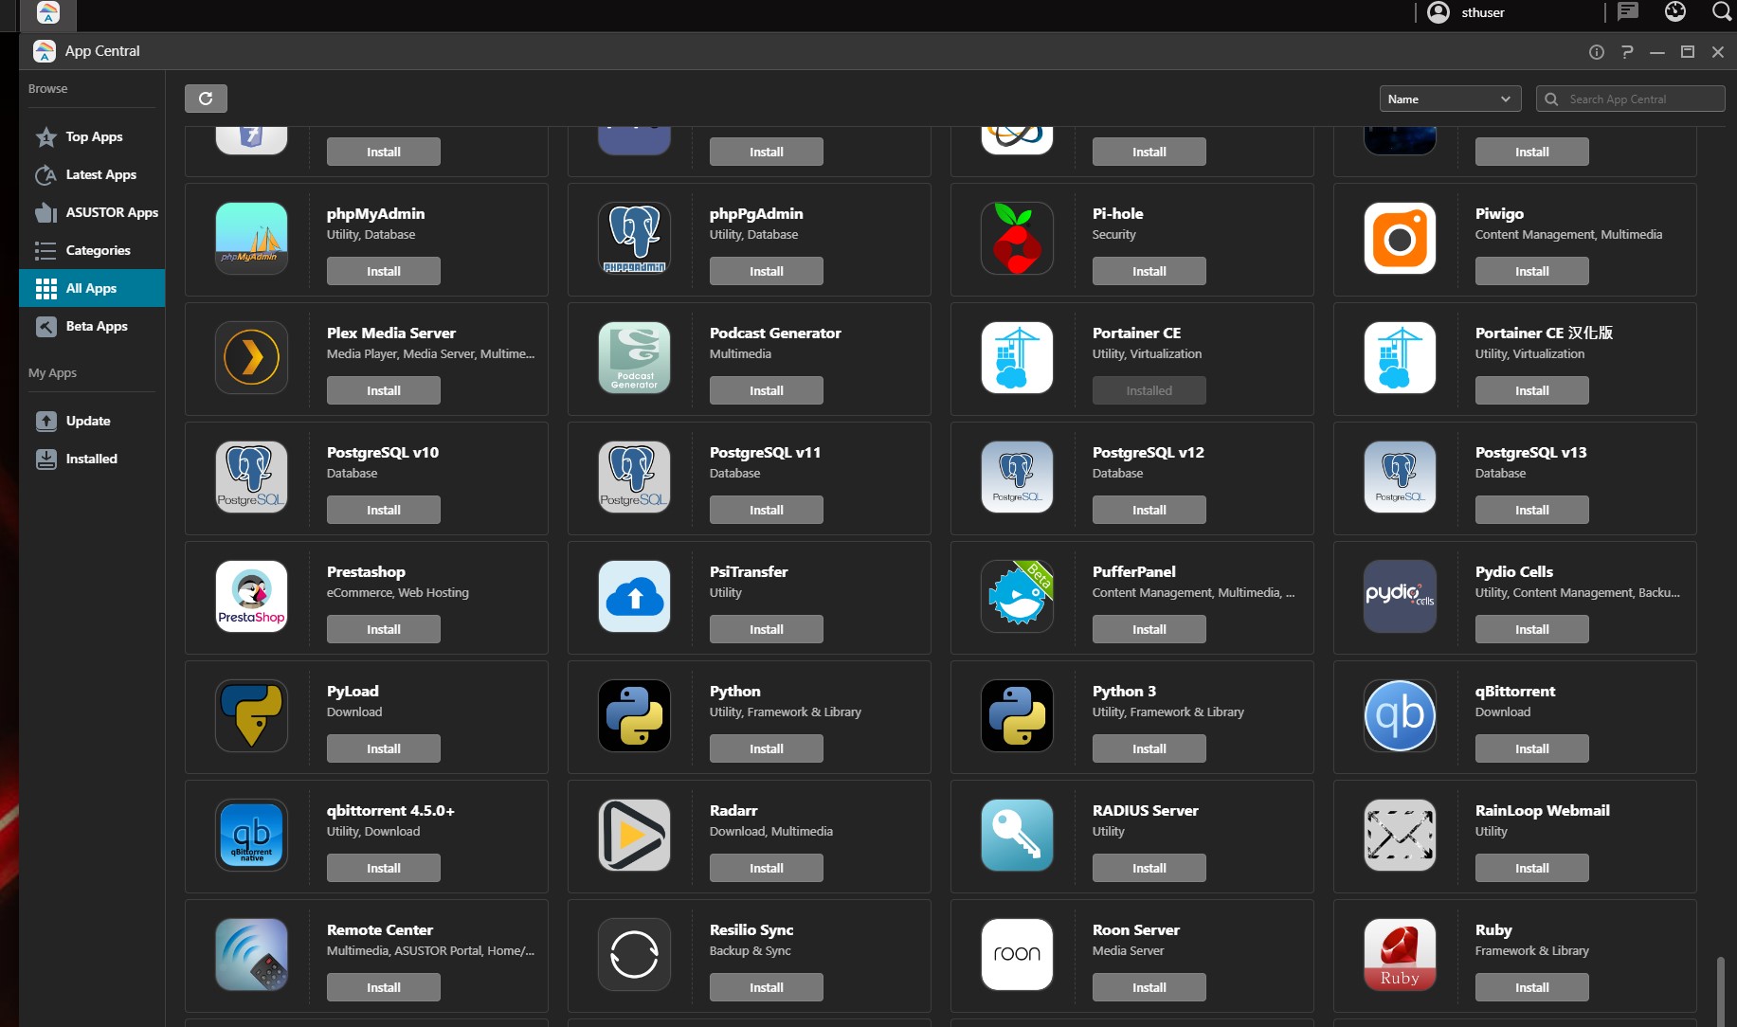Open the Name sort dropdown
The height and width of the screenshot is (1027, 1737).
click(1450, 99)
